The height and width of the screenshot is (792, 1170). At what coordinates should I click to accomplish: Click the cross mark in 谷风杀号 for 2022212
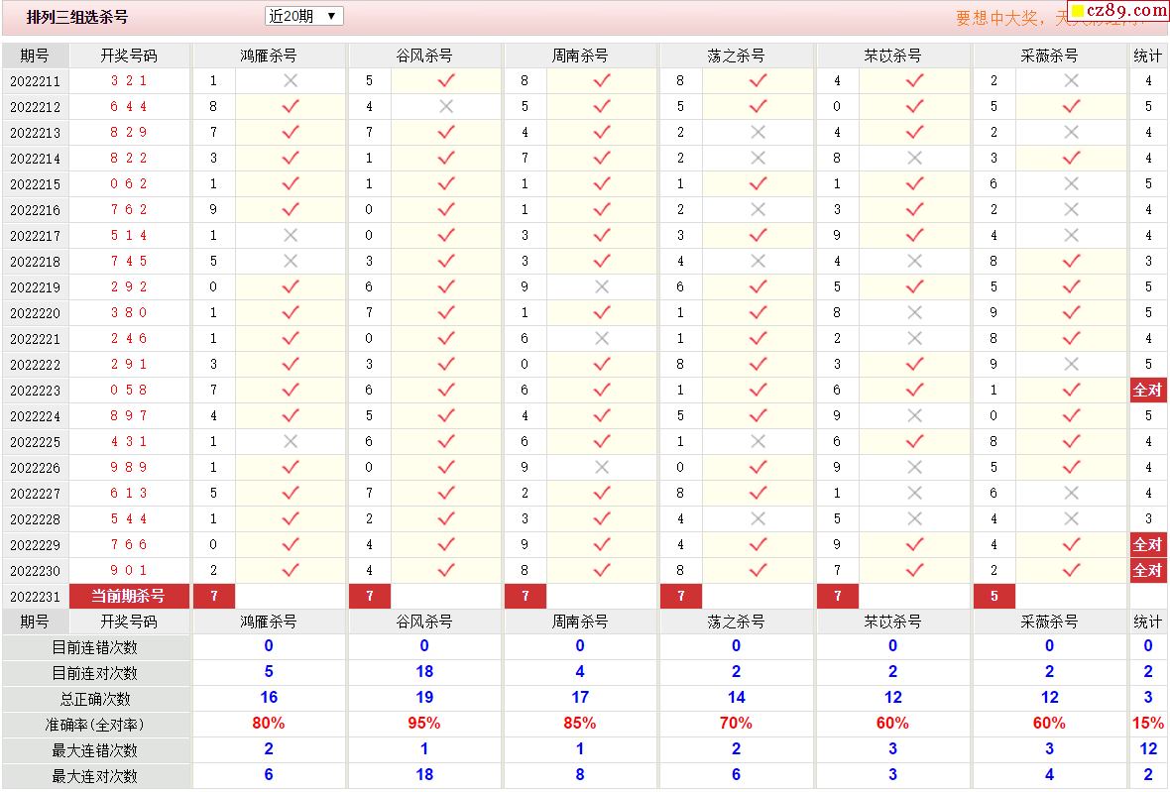pos(446,107)
